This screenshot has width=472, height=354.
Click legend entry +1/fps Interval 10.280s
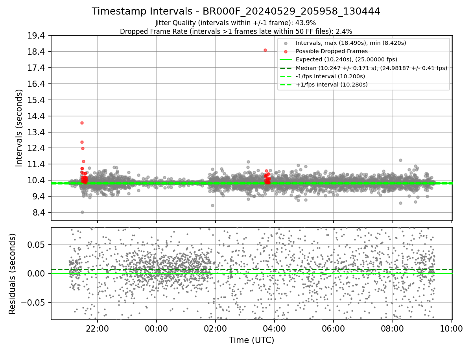(x=332, y=85)
